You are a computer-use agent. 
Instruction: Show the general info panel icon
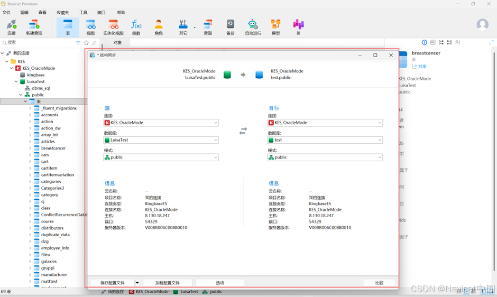pyautogui.click(x=425, y=42)
